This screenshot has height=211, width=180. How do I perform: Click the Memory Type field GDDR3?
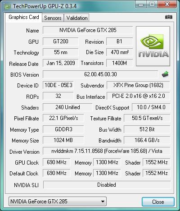pyautogui.click(x=63, y=129)
